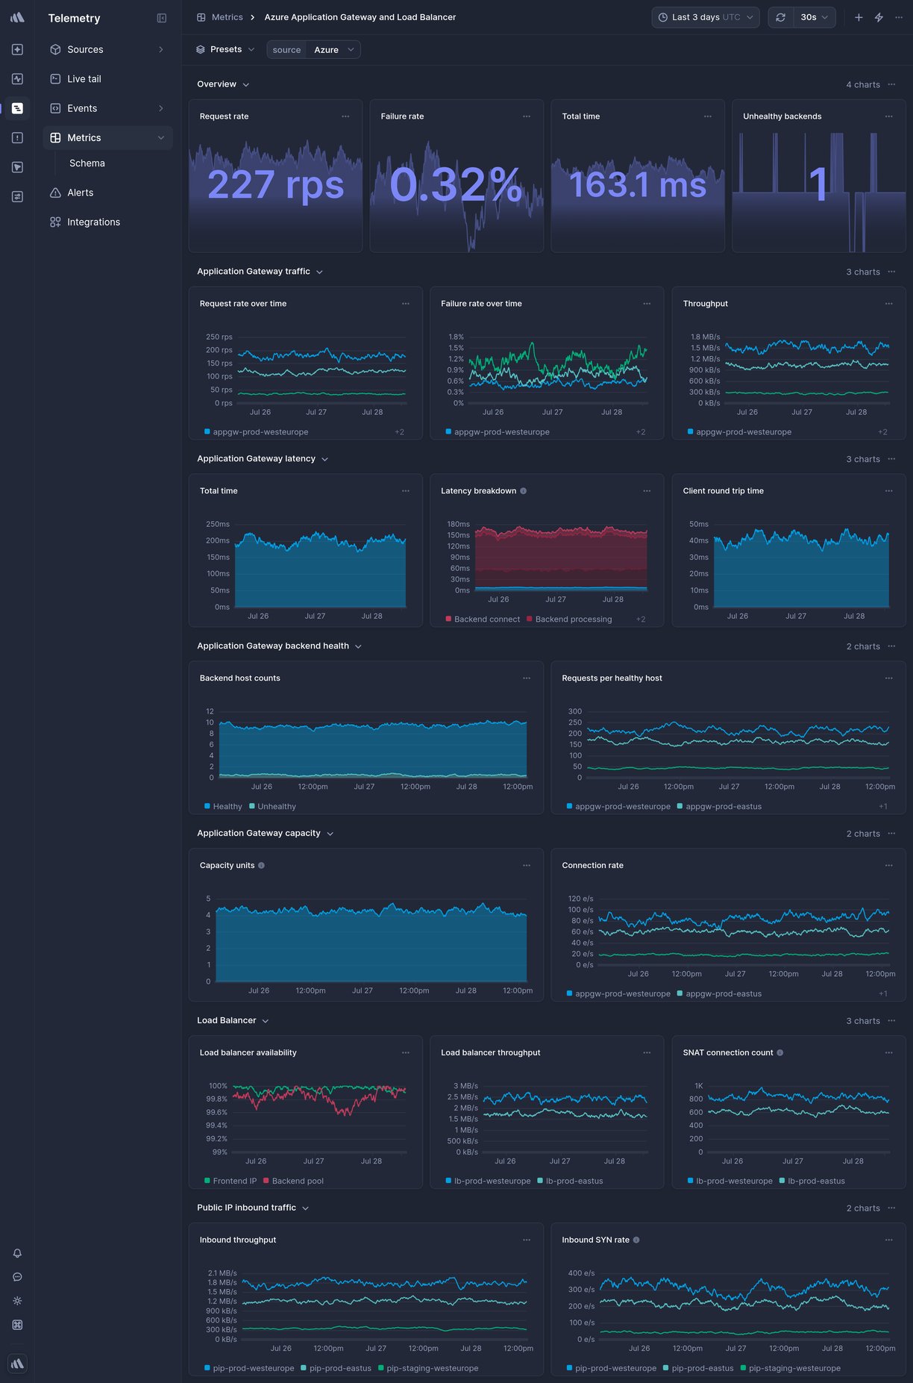Open Connection rate chart options menu
The width and height of the screenshot is (913, 1383).
(x=888, y=866)
